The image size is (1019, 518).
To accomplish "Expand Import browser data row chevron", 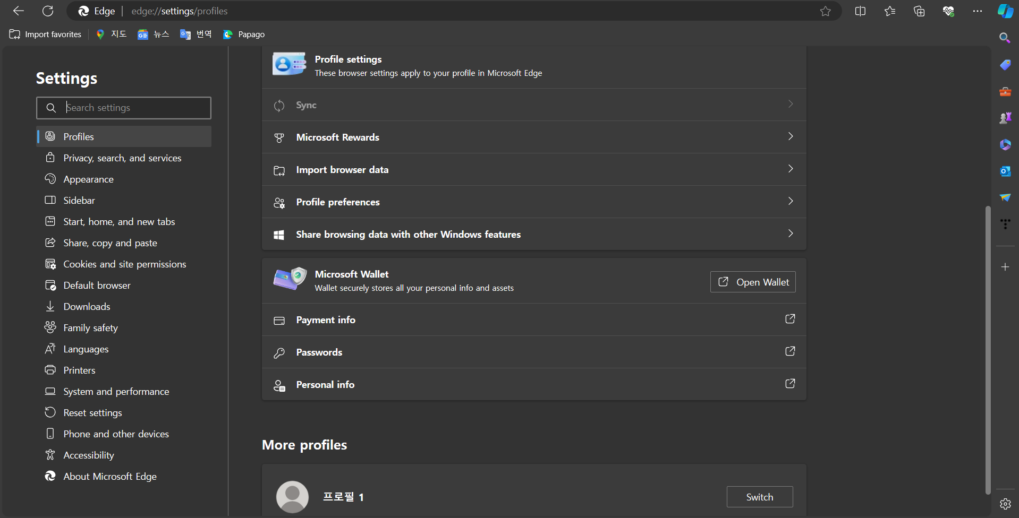I will point(791,169).
